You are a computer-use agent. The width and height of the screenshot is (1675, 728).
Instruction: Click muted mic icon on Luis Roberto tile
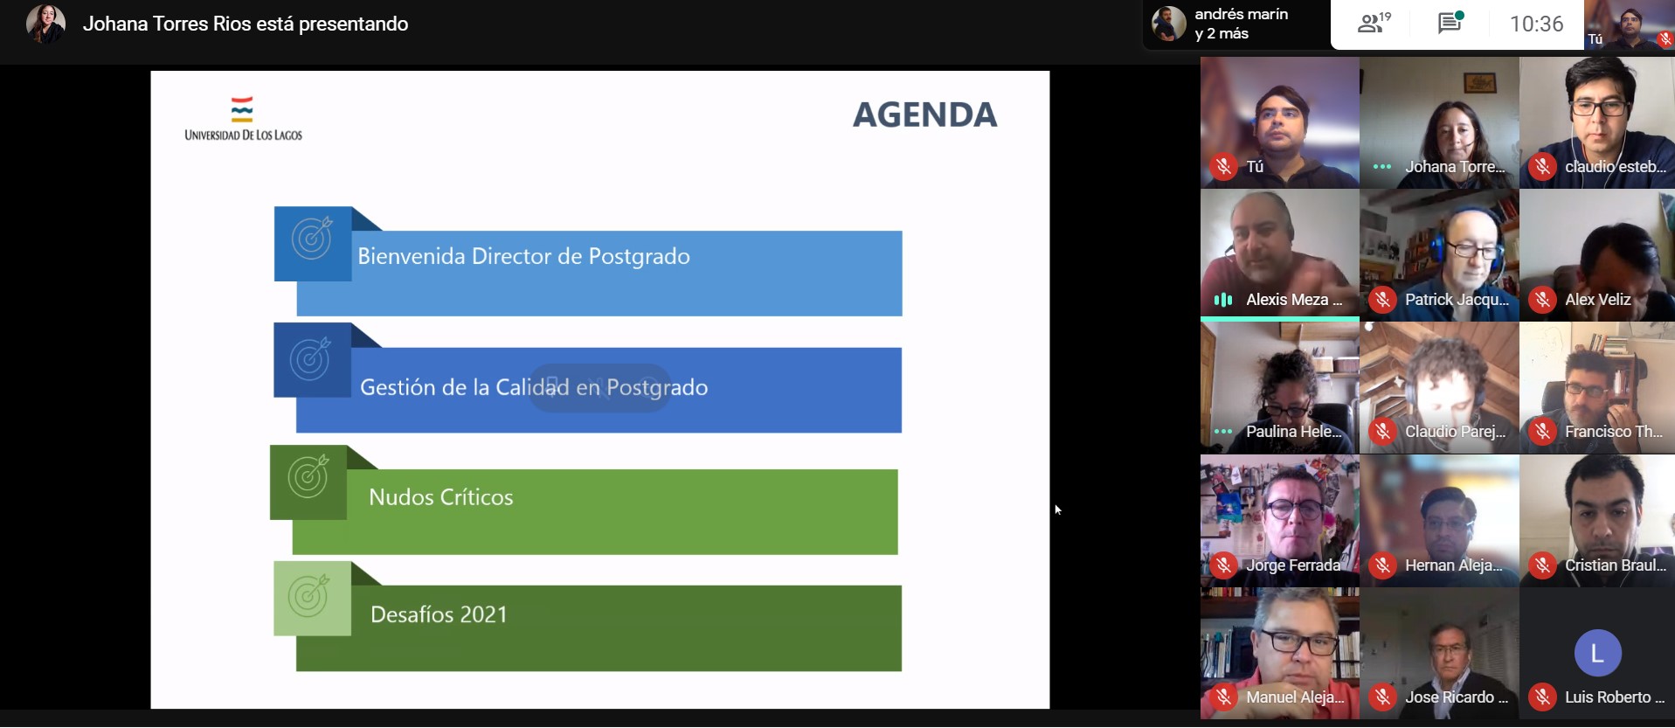1542,697
